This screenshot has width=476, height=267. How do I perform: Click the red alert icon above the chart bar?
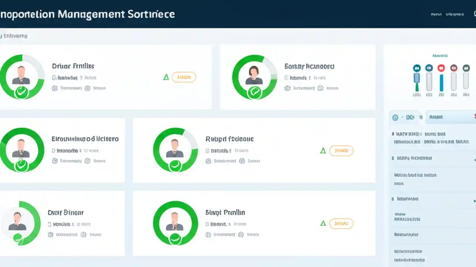click(441, 68)
